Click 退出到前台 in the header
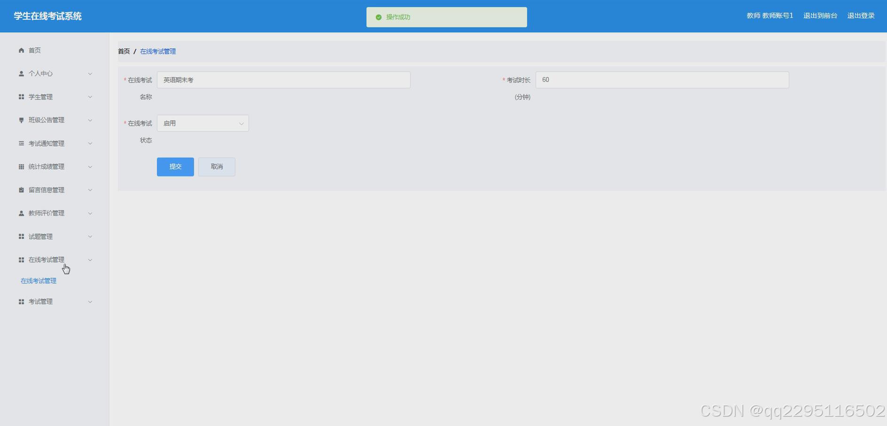This screenshot has width=887, height=426. click(x=820, y=16)
